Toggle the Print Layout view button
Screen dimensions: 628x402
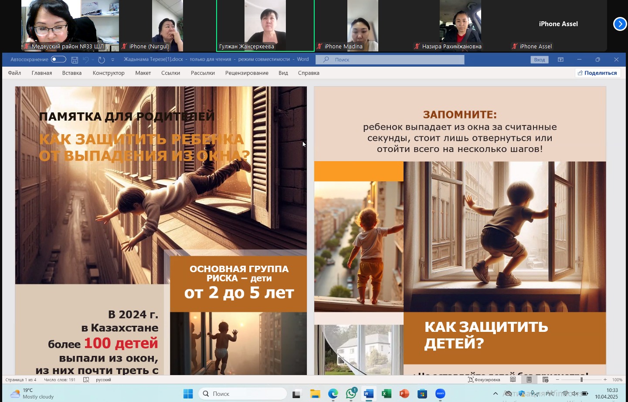pos(529,380)
